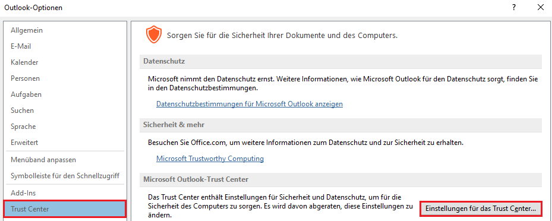
Task: Select Aufgaben in the sidebar
Action: 65,94
